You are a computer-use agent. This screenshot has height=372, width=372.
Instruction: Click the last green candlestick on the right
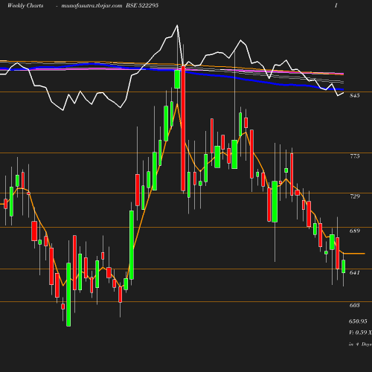[344, 266]
